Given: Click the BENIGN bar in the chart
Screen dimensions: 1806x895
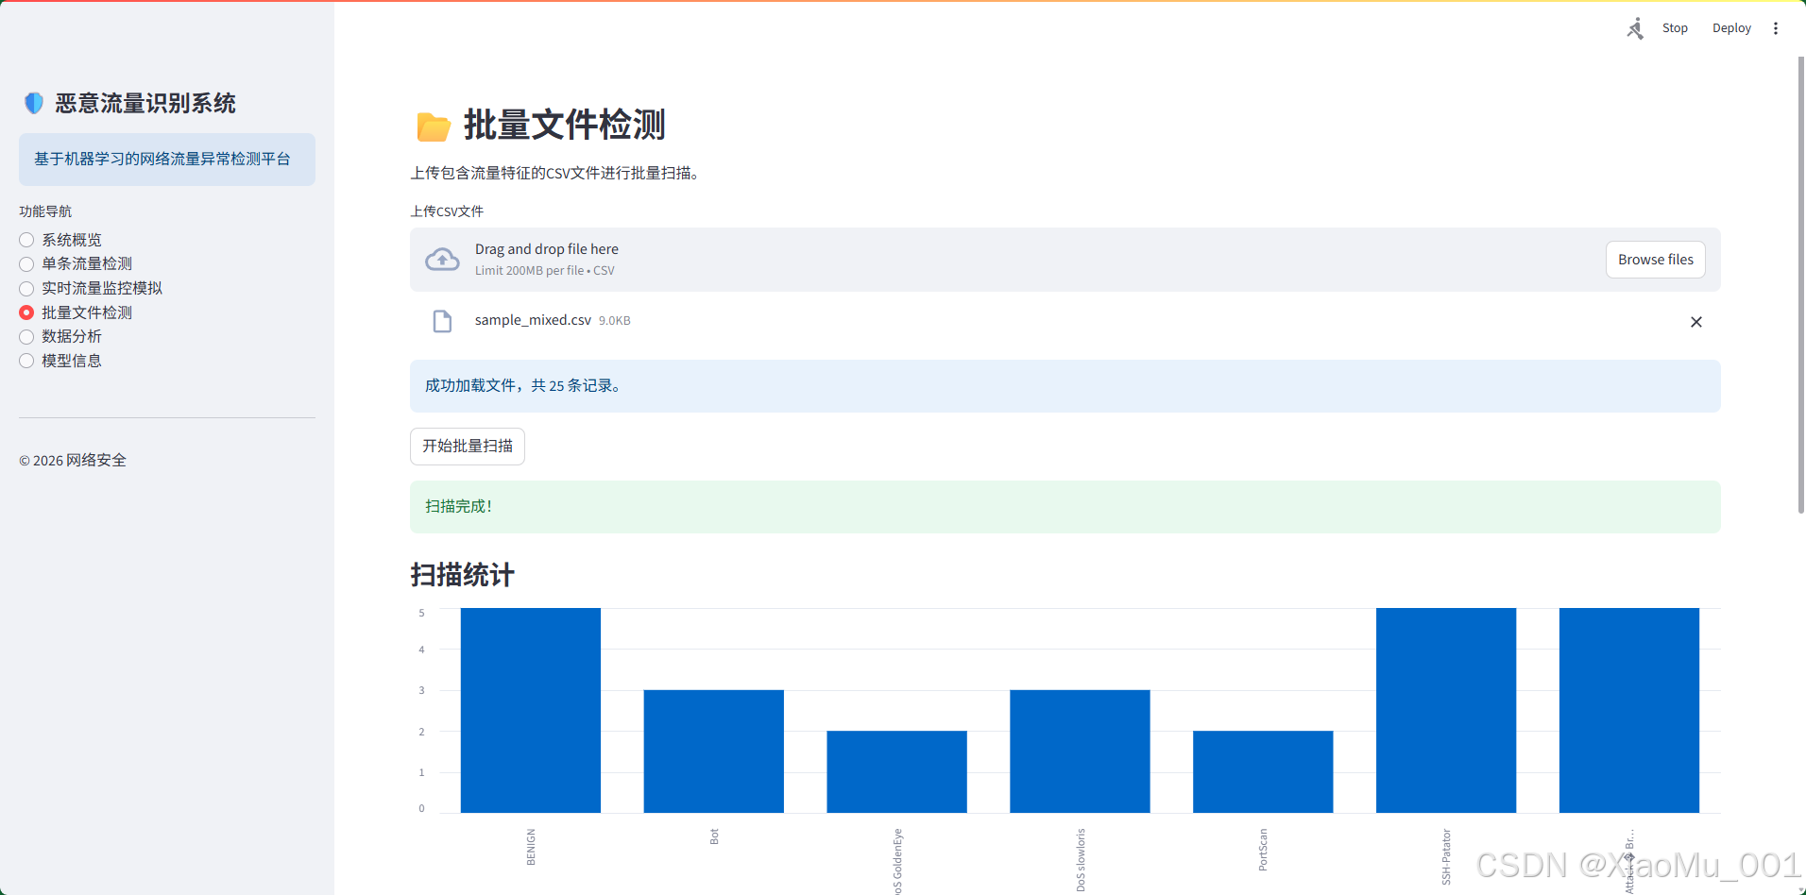Looking at the screenshot, I should (531, 710).
